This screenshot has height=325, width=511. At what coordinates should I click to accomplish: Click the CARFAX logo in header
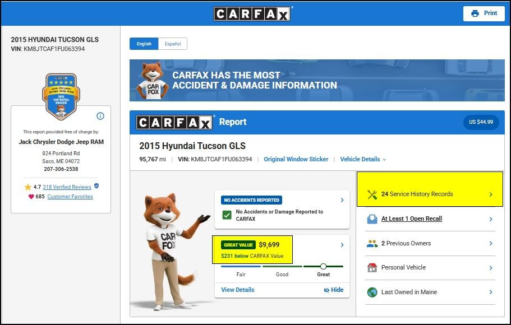(x=252, y=13)
